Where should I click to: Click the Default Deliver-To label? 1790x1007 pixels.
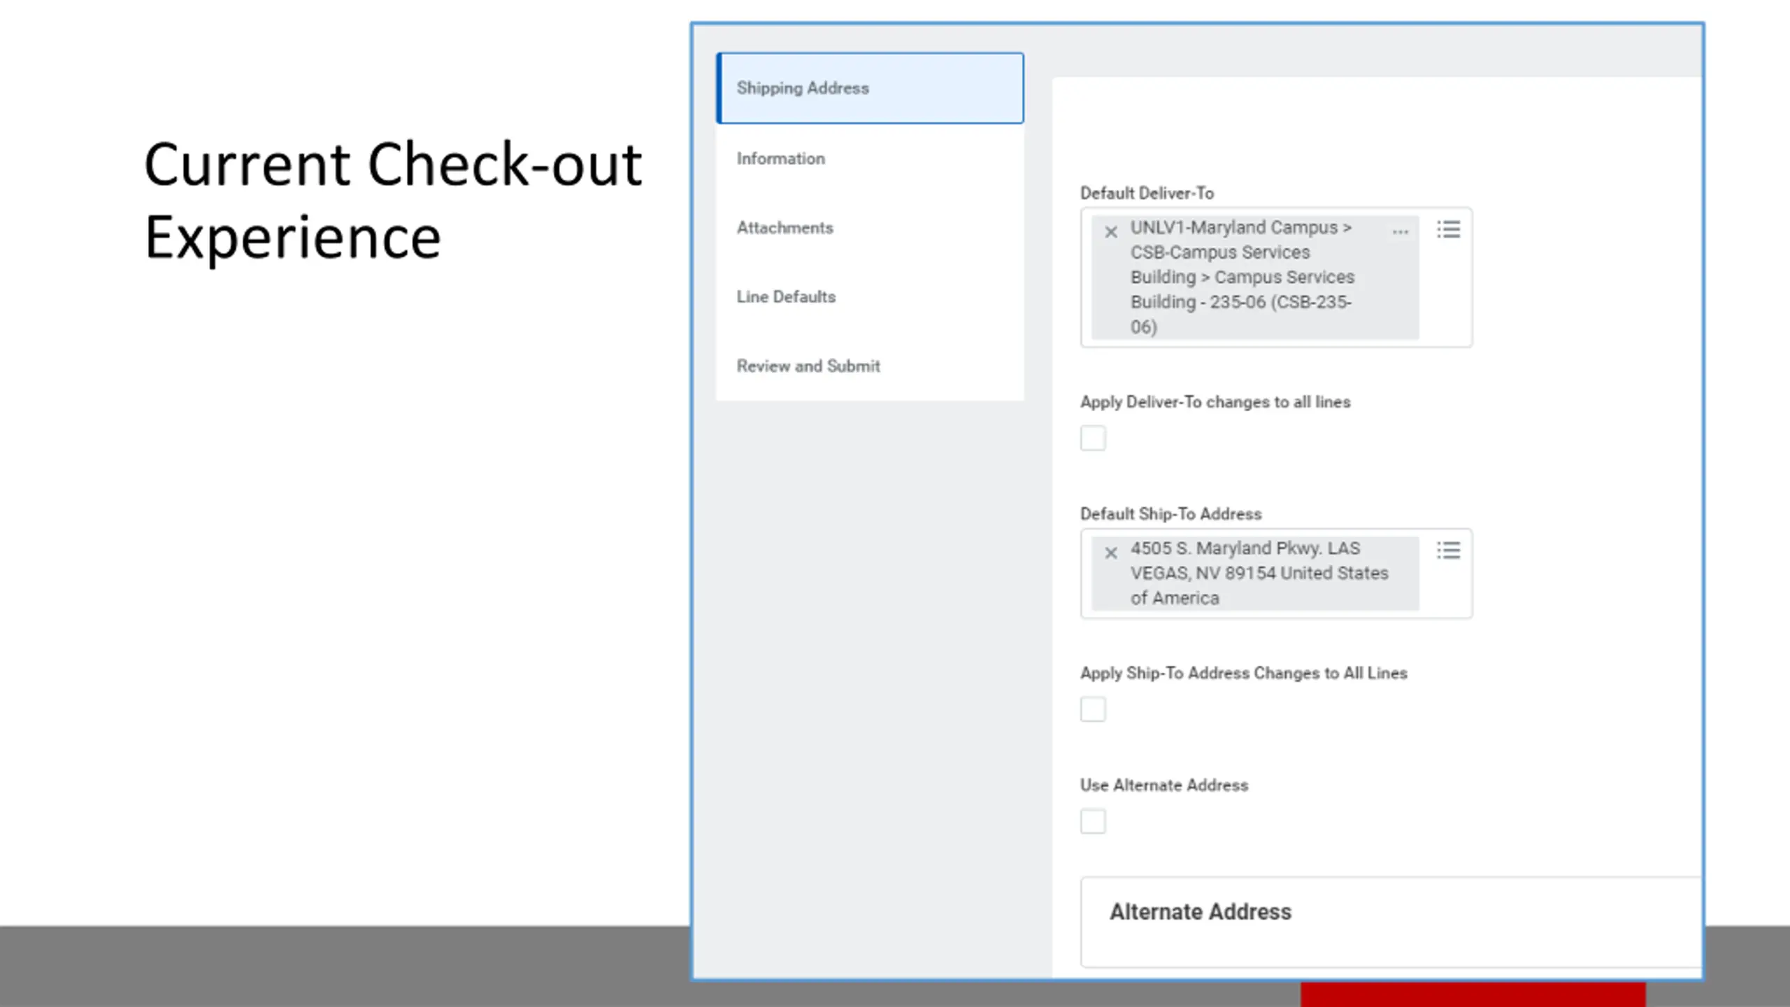[x=1147, y=193]
